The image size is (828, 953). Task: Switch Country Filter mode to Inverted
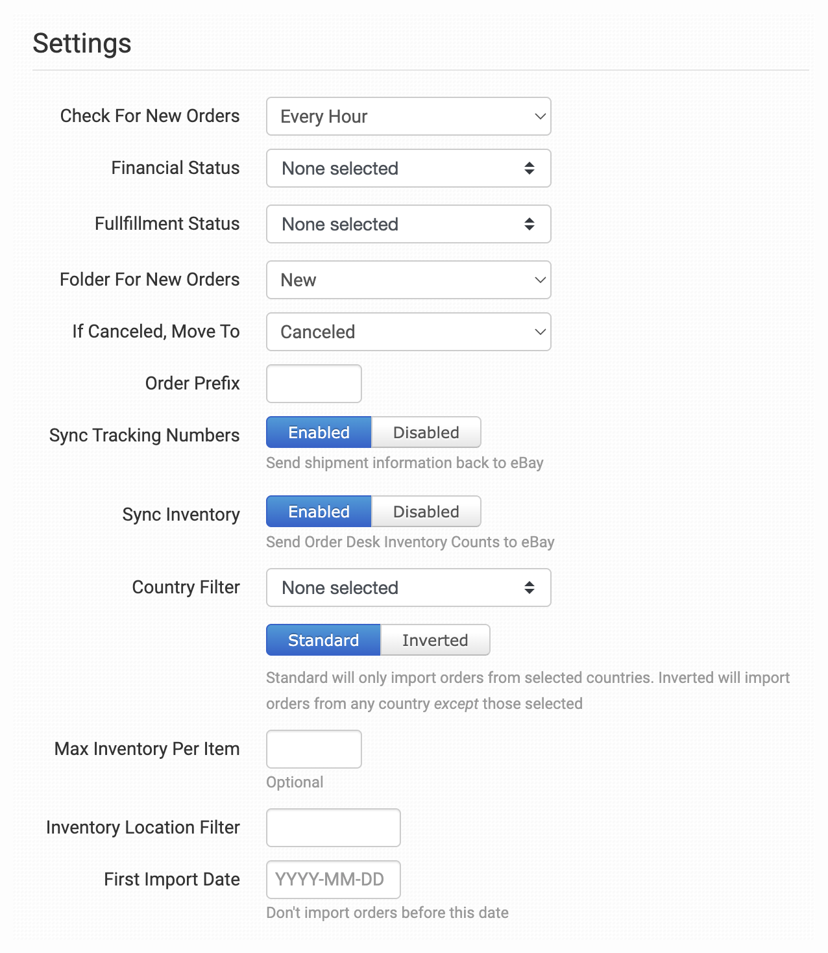coord(435,640)
